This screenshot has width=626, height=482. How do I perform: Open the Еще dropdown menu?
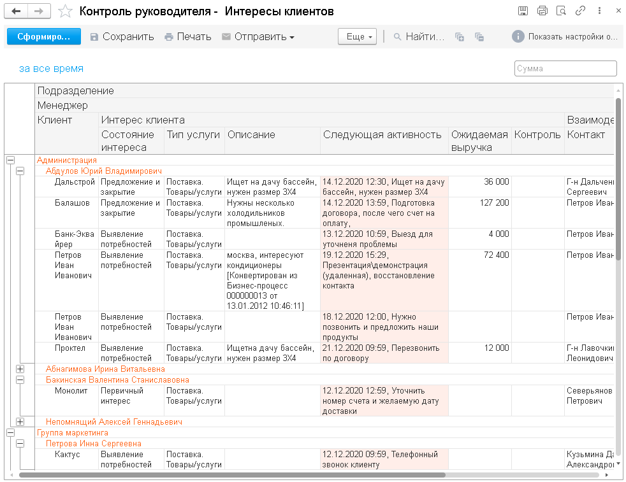(358, 37)
